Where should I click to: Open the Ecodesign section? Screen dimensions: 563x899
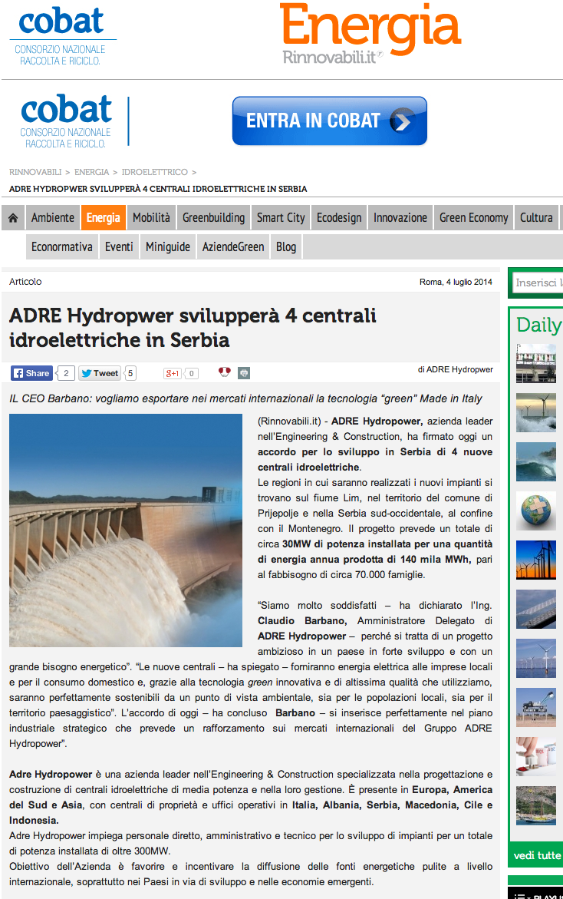[x=339, y=218]
